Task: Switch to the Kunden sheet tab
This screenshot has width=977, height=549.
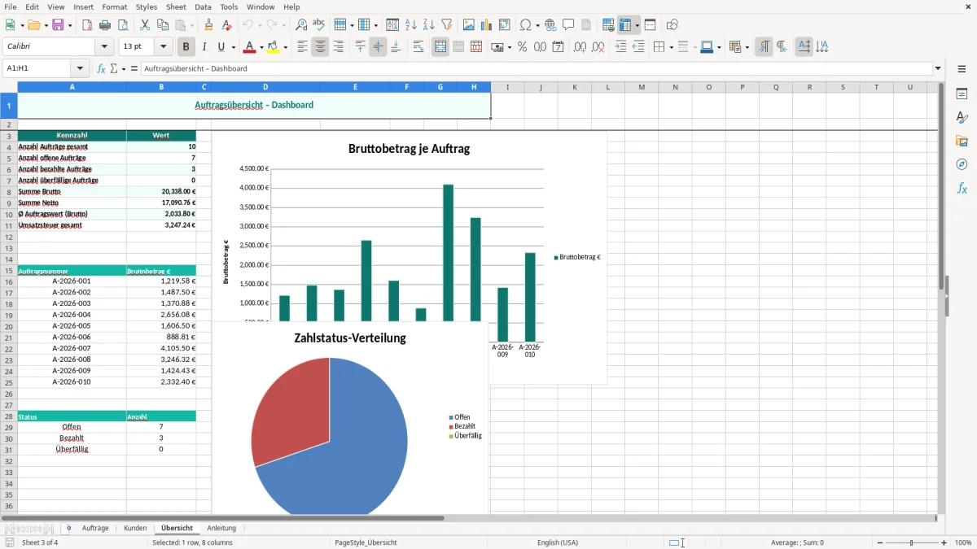Action: click(x=135, y=528)
